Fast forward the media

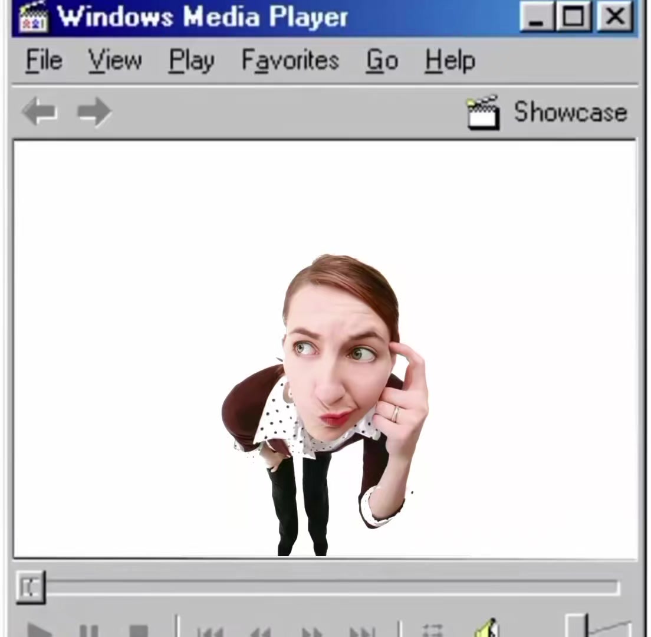312,632
